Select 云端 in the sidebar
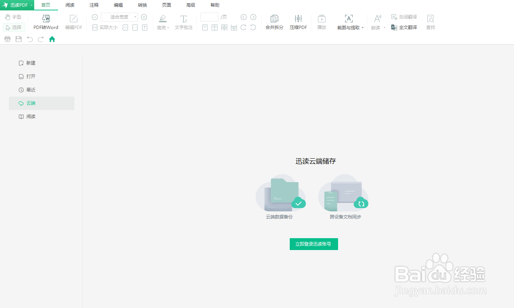514x308 pixels. (42, 103)
